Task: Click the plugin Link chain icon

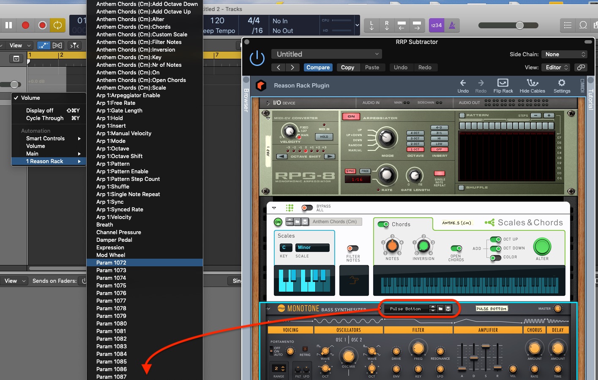Action: pyautogui.click(x=582, y=67)
